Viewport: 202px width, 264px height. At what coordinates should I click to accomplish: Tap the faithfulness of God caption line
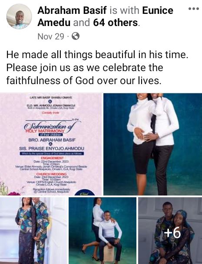point(83,81)
